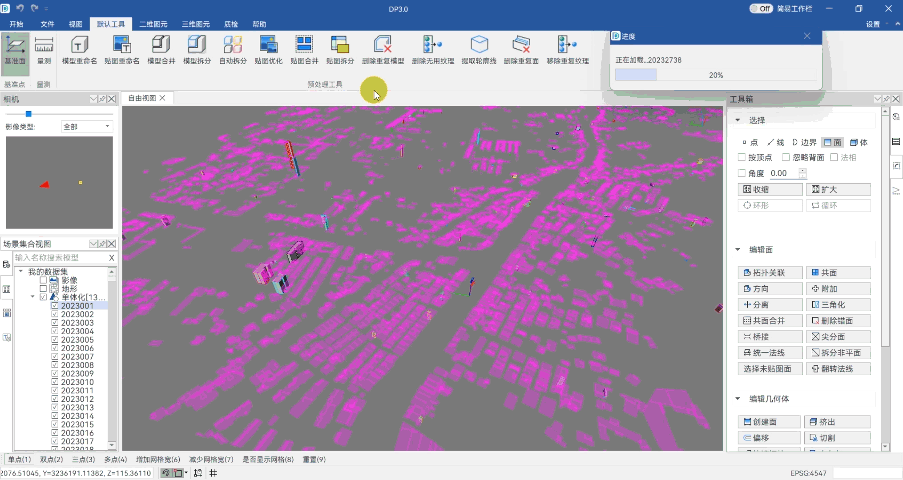903x480 pixels.
Task: Collapse the 编辑面 section
Action: click(x=738, y=249)
